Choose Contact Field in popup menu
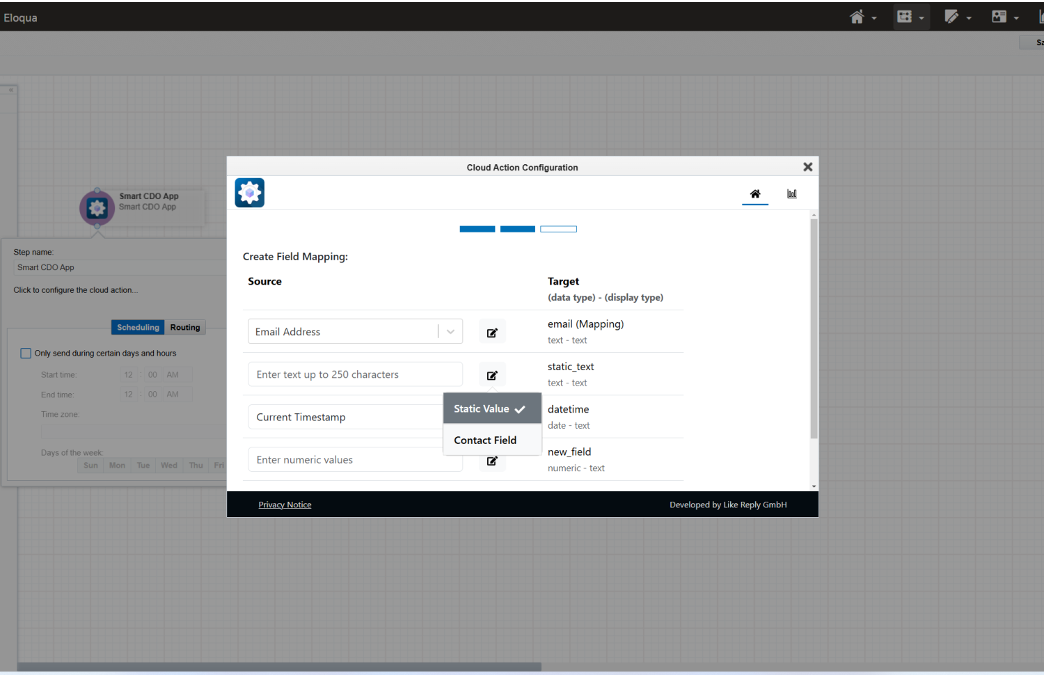 point(492,440)
